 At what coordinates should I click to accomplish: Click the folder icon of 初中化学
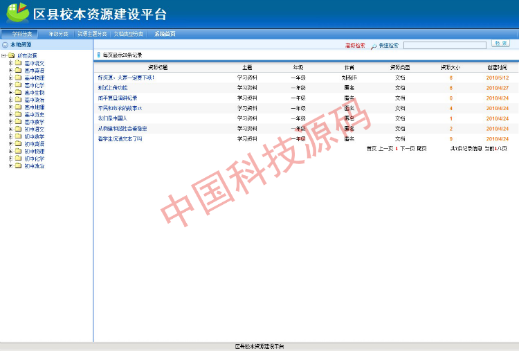[x=19, y=159]
